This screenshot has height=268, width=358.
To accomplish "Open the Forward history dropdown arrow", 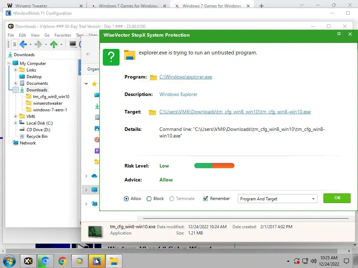I will (x=46, y=44).
